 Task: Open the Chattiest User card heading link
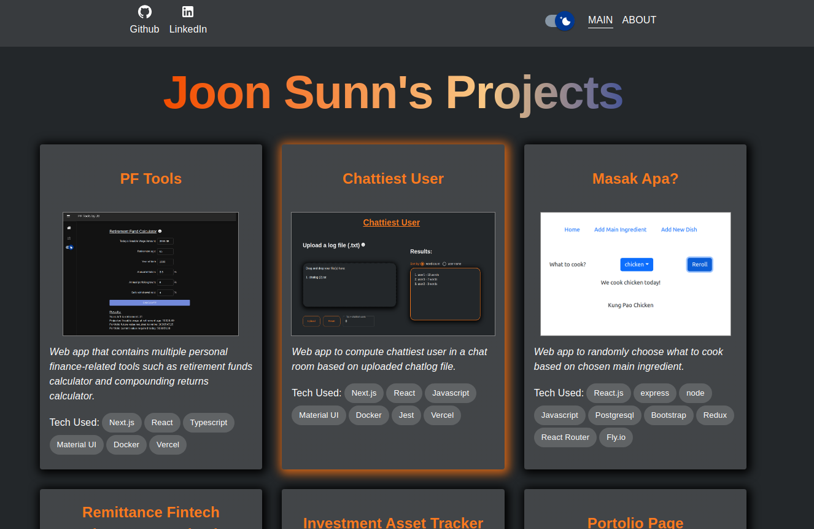point(391,222)
